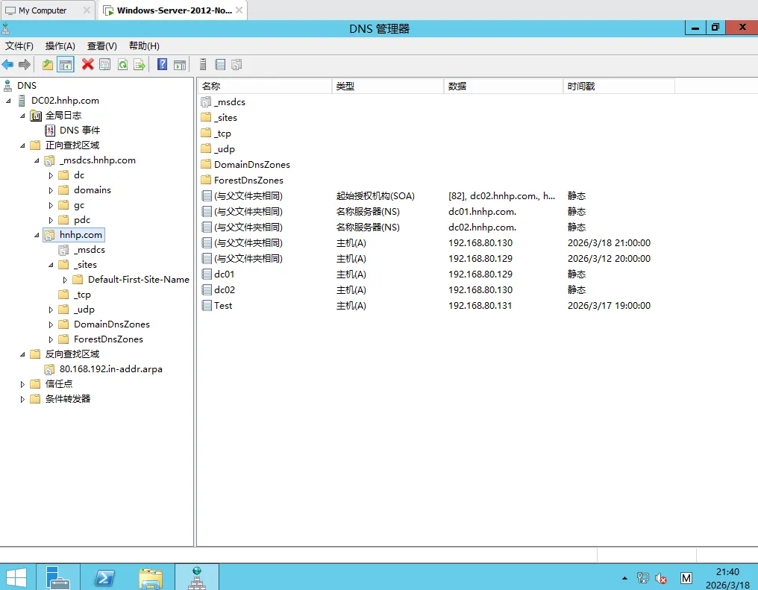Open the DNS Manager icon in the title bar
This screenshot has width=758, height=590.
[x=6, y=28]
